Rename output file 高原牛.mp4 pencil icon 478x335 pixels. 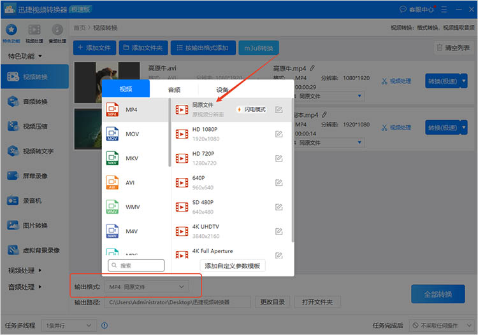click(312, 69)
